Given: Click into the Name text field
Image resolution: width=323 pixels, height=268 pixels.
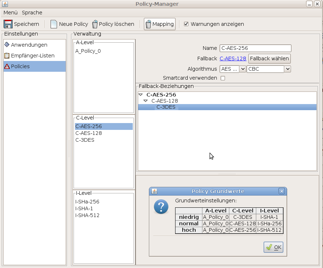Looking at the screenshot, I should click(255, 48).
